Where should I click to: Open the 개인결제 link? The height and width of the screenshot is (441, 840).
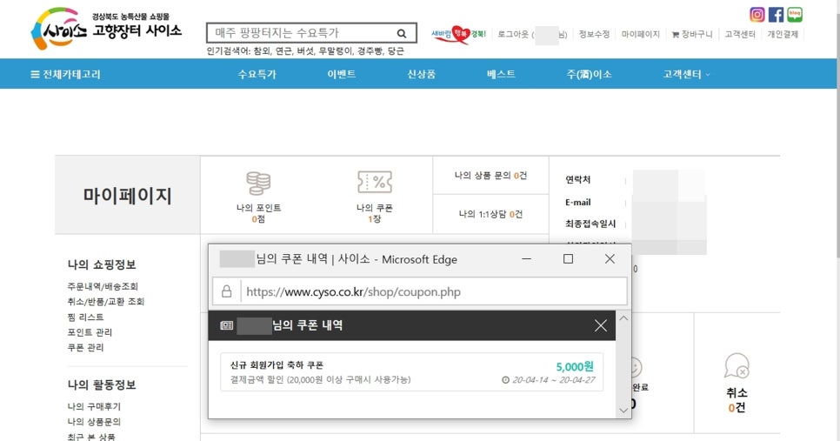click(783, 34)
